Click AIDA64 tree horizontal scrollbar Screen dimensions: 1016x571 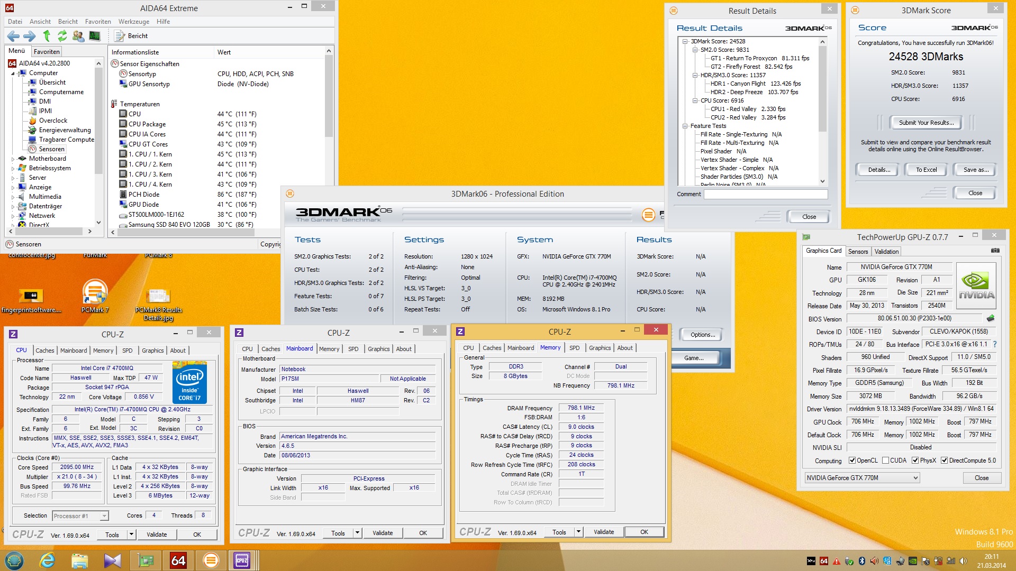point(49,232)
